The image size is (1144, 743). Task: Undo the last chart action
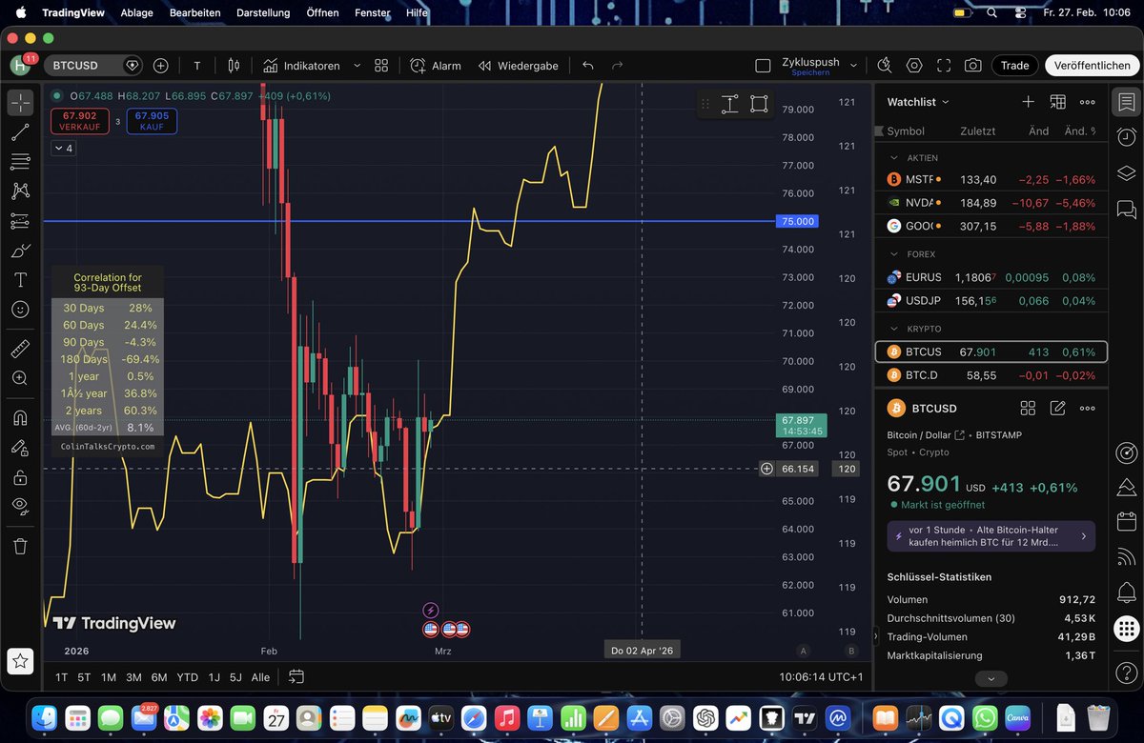click(x=588, y=66)
